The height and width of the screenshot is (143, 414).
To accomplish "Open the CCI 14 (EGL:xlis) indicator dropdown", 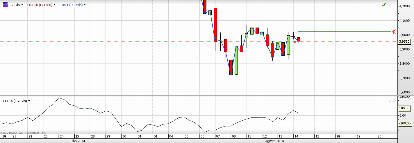I will 29,101.
